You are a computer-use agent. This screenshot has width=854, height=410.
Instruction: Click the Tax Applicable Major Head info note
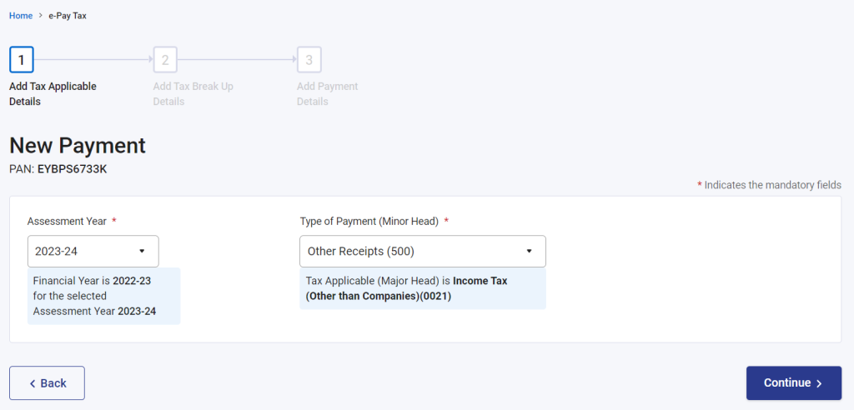423,288
